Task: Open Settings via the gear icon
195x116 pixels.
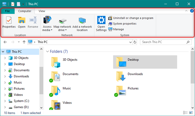Action: pyautogui.click(x=101, y=20)
